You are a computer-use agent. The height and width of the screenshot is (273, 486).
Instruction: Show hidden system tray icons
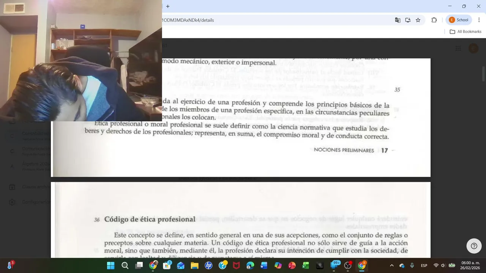click(x=392, y=265)
